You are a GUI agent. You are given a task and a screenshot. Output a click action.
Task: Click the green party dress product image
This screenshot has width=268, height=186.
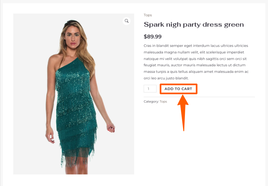74,94
